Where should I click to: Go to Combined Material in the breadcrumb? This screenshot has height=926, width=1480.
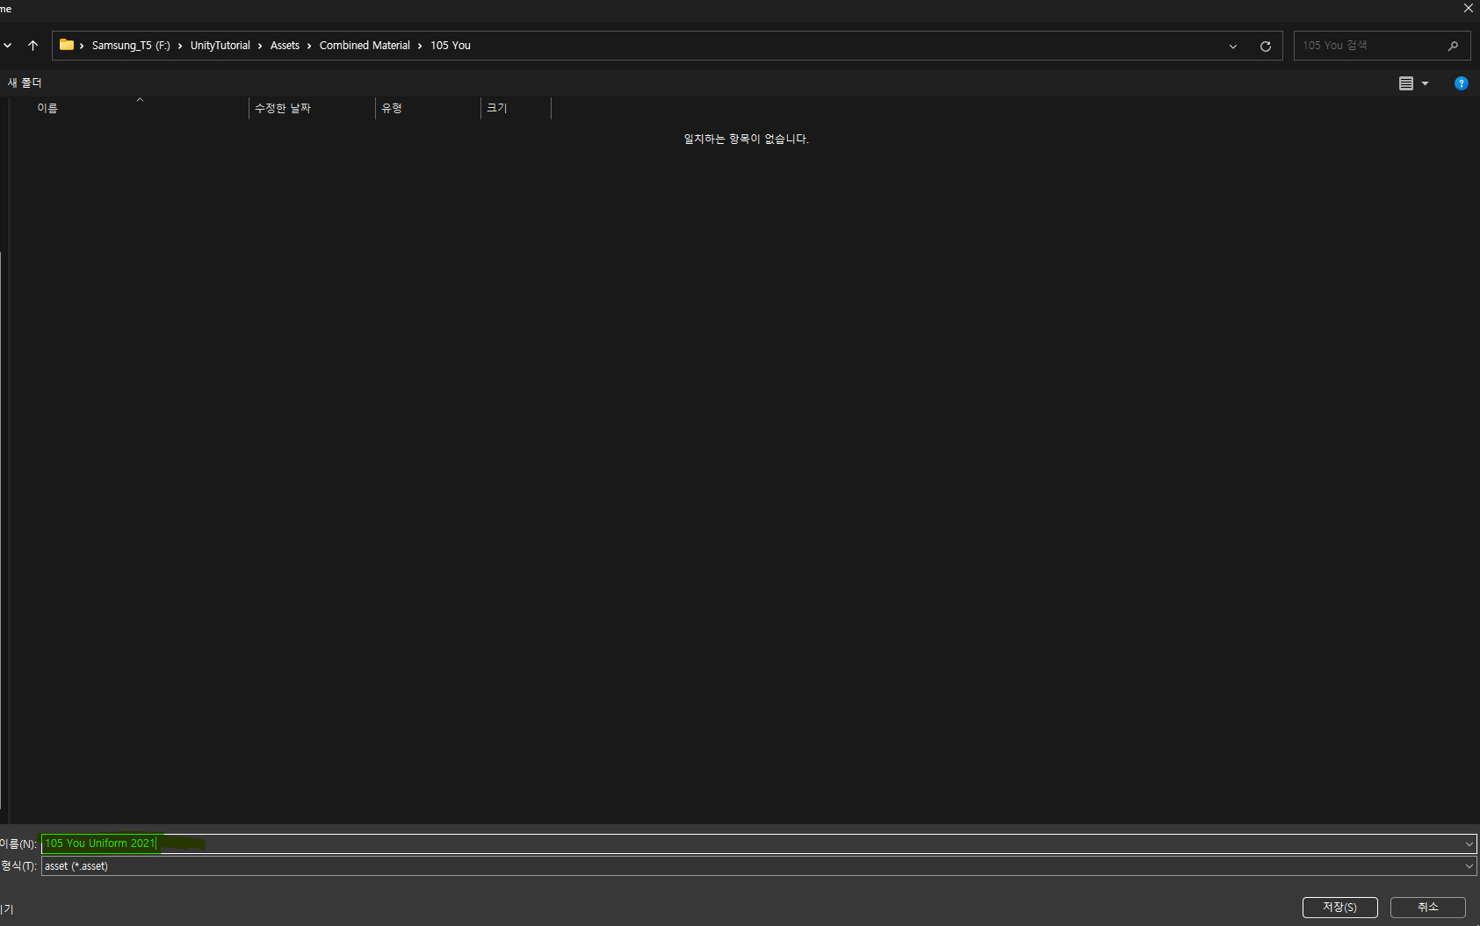[x=365, y=45]
